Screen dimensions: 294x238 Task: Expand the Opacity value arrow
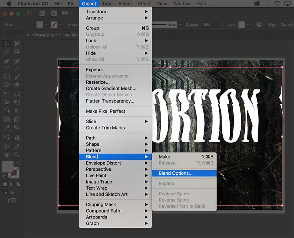223,25
